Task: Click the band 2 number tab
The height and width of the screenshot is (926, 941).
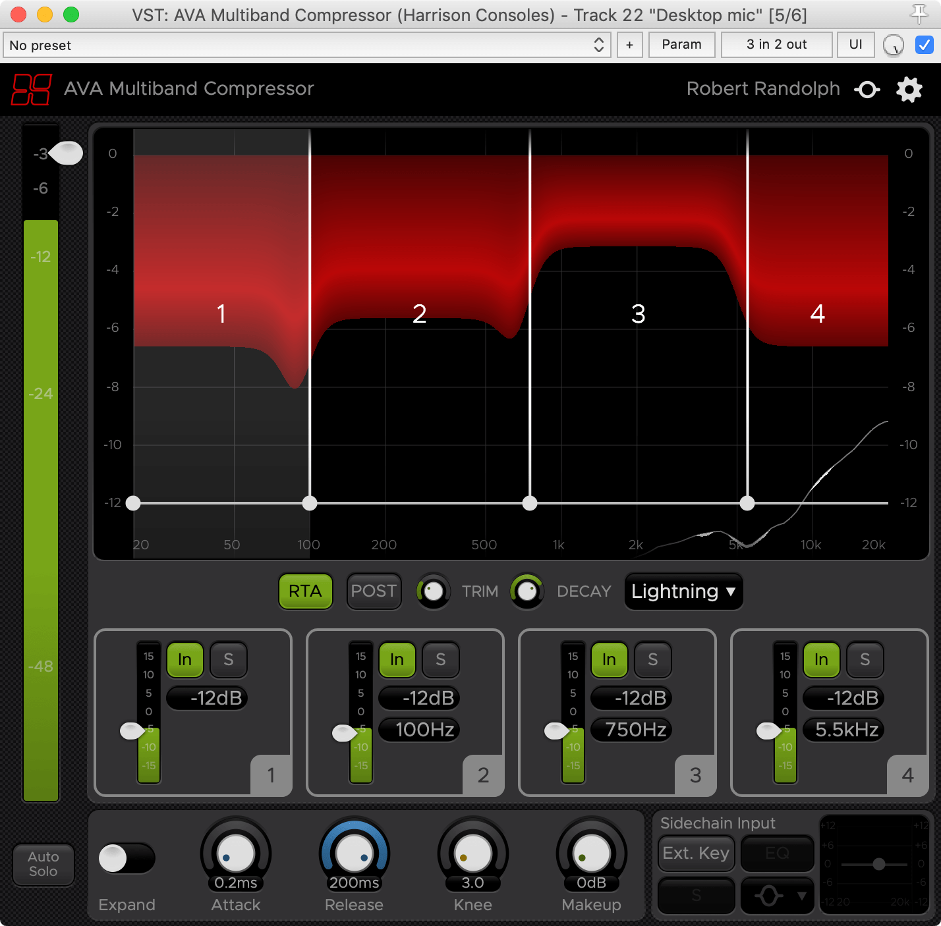Action: [x=483, y=775]
